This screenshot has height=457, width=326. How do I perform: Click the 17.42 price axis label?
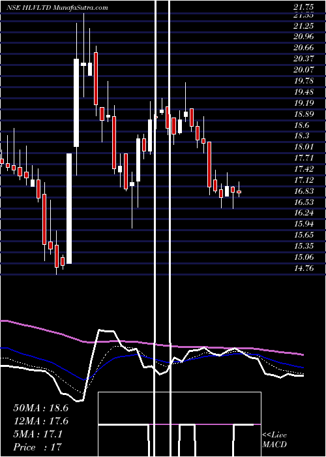[x=303, y=169]
